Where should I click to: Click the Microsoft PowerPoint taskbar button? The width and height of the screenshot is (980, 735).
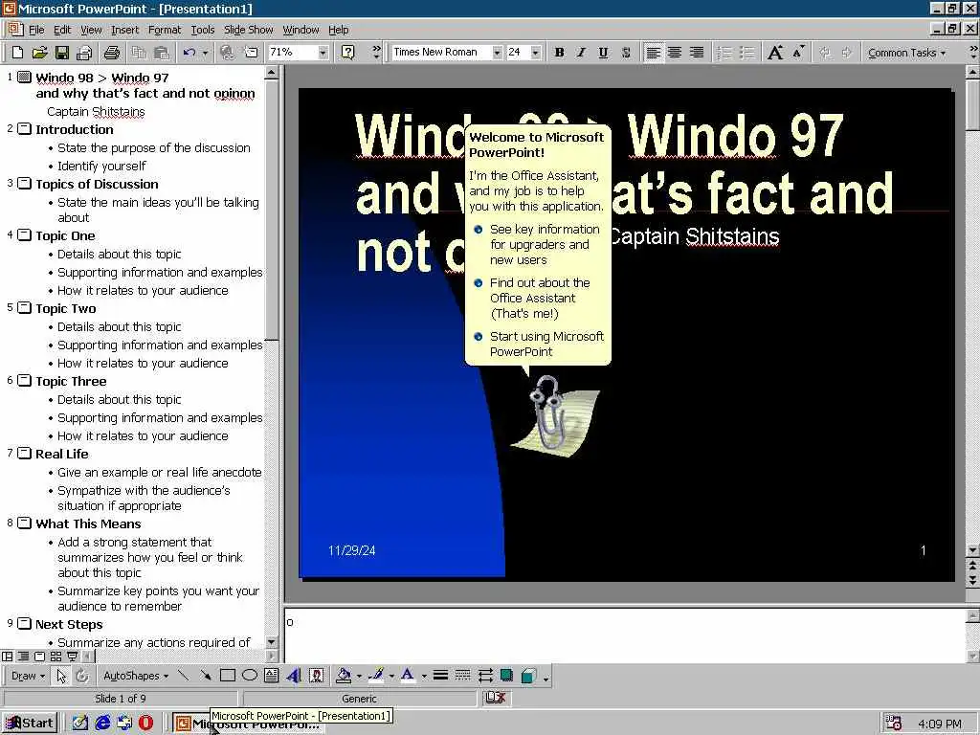coord(250,724)
